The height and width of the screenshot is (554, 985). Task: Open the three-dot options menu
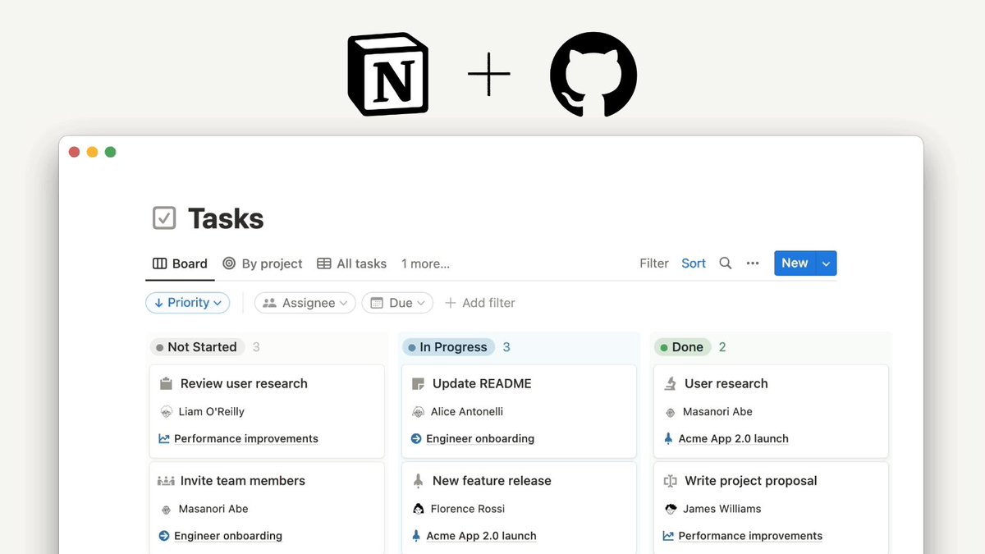[x=753, y=263]
